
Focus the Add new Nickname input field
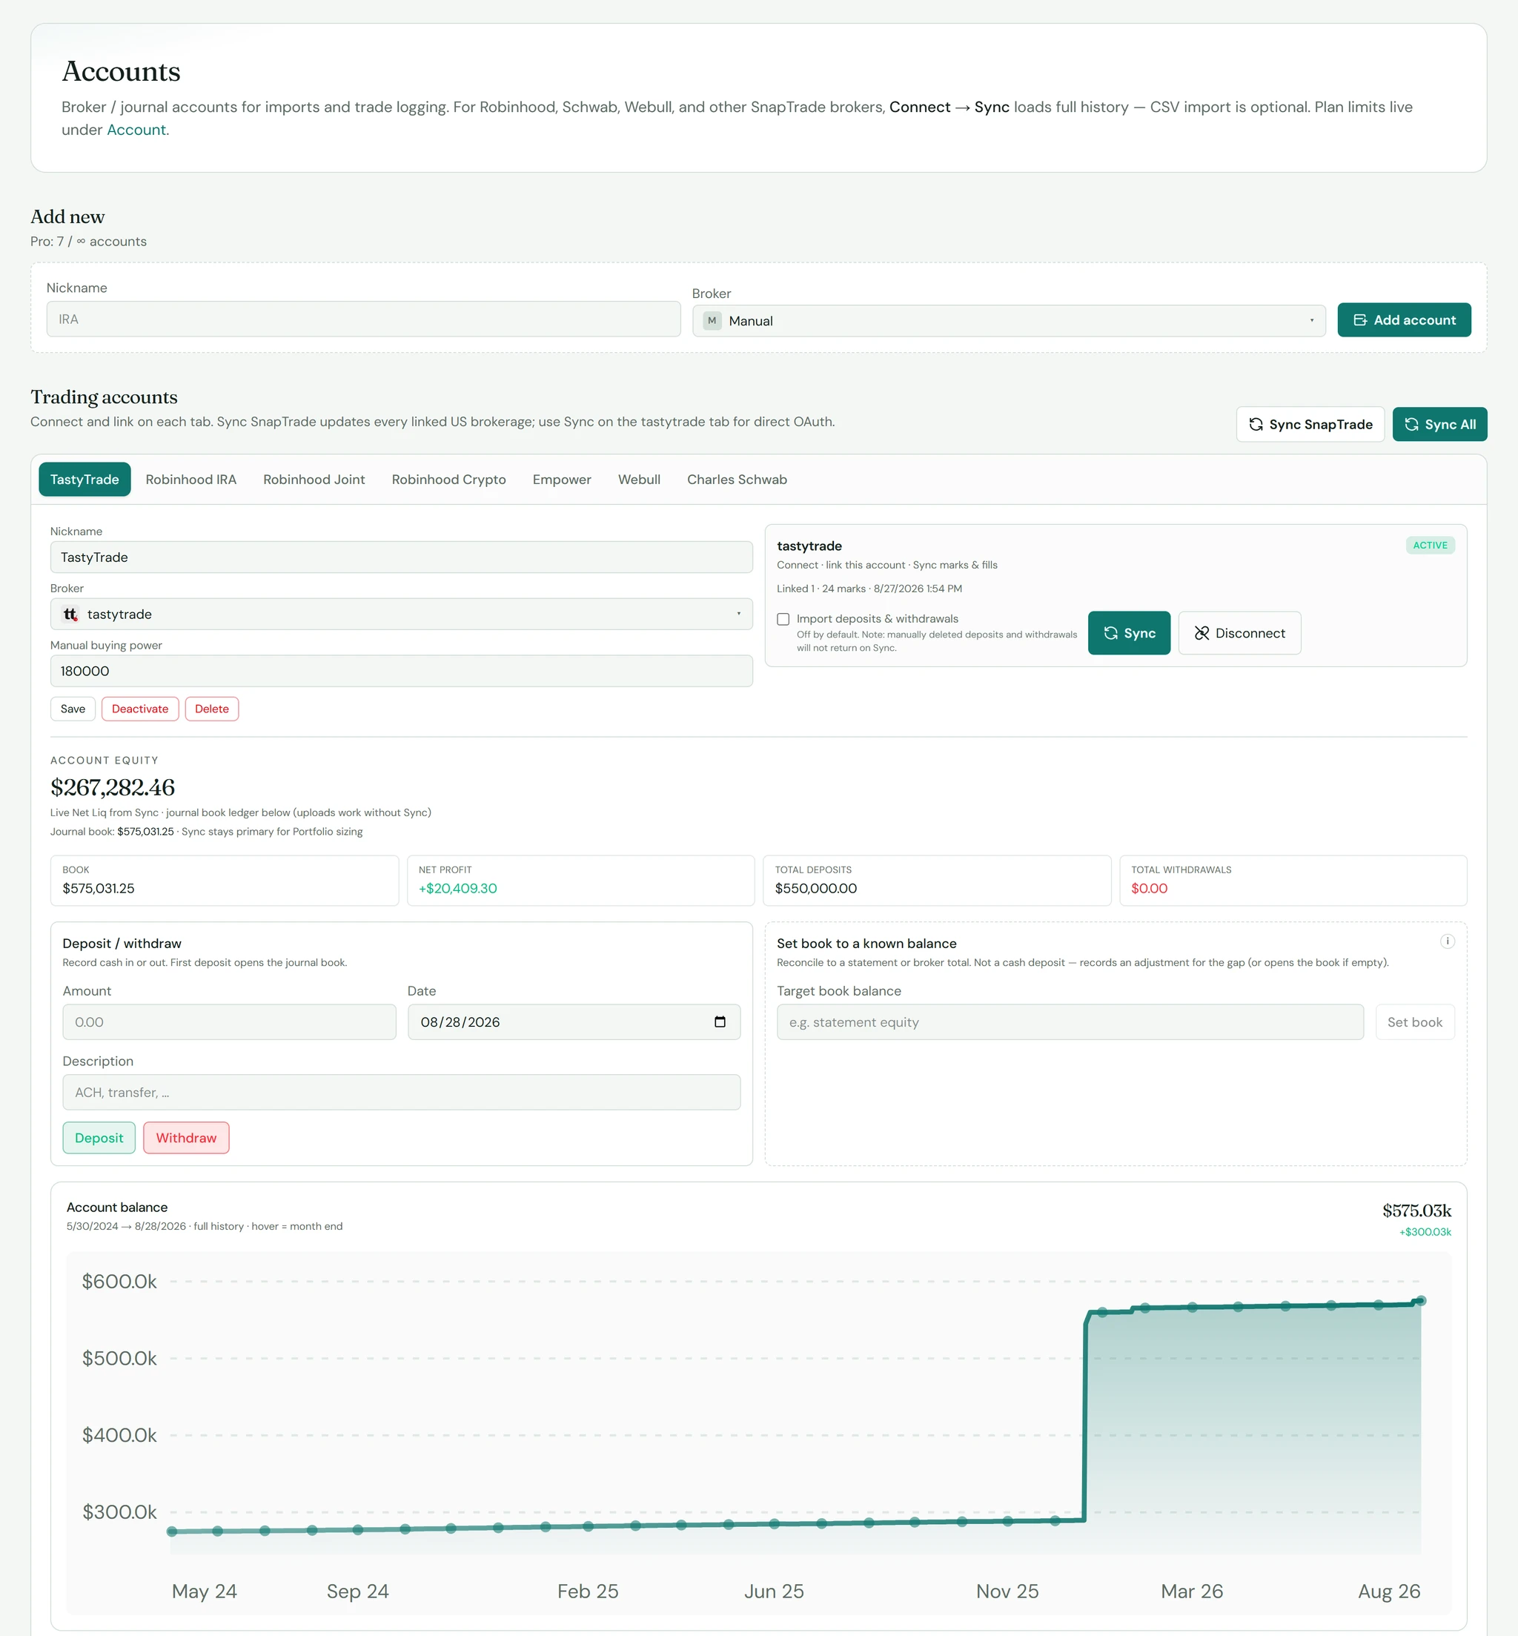pos(363,319)
